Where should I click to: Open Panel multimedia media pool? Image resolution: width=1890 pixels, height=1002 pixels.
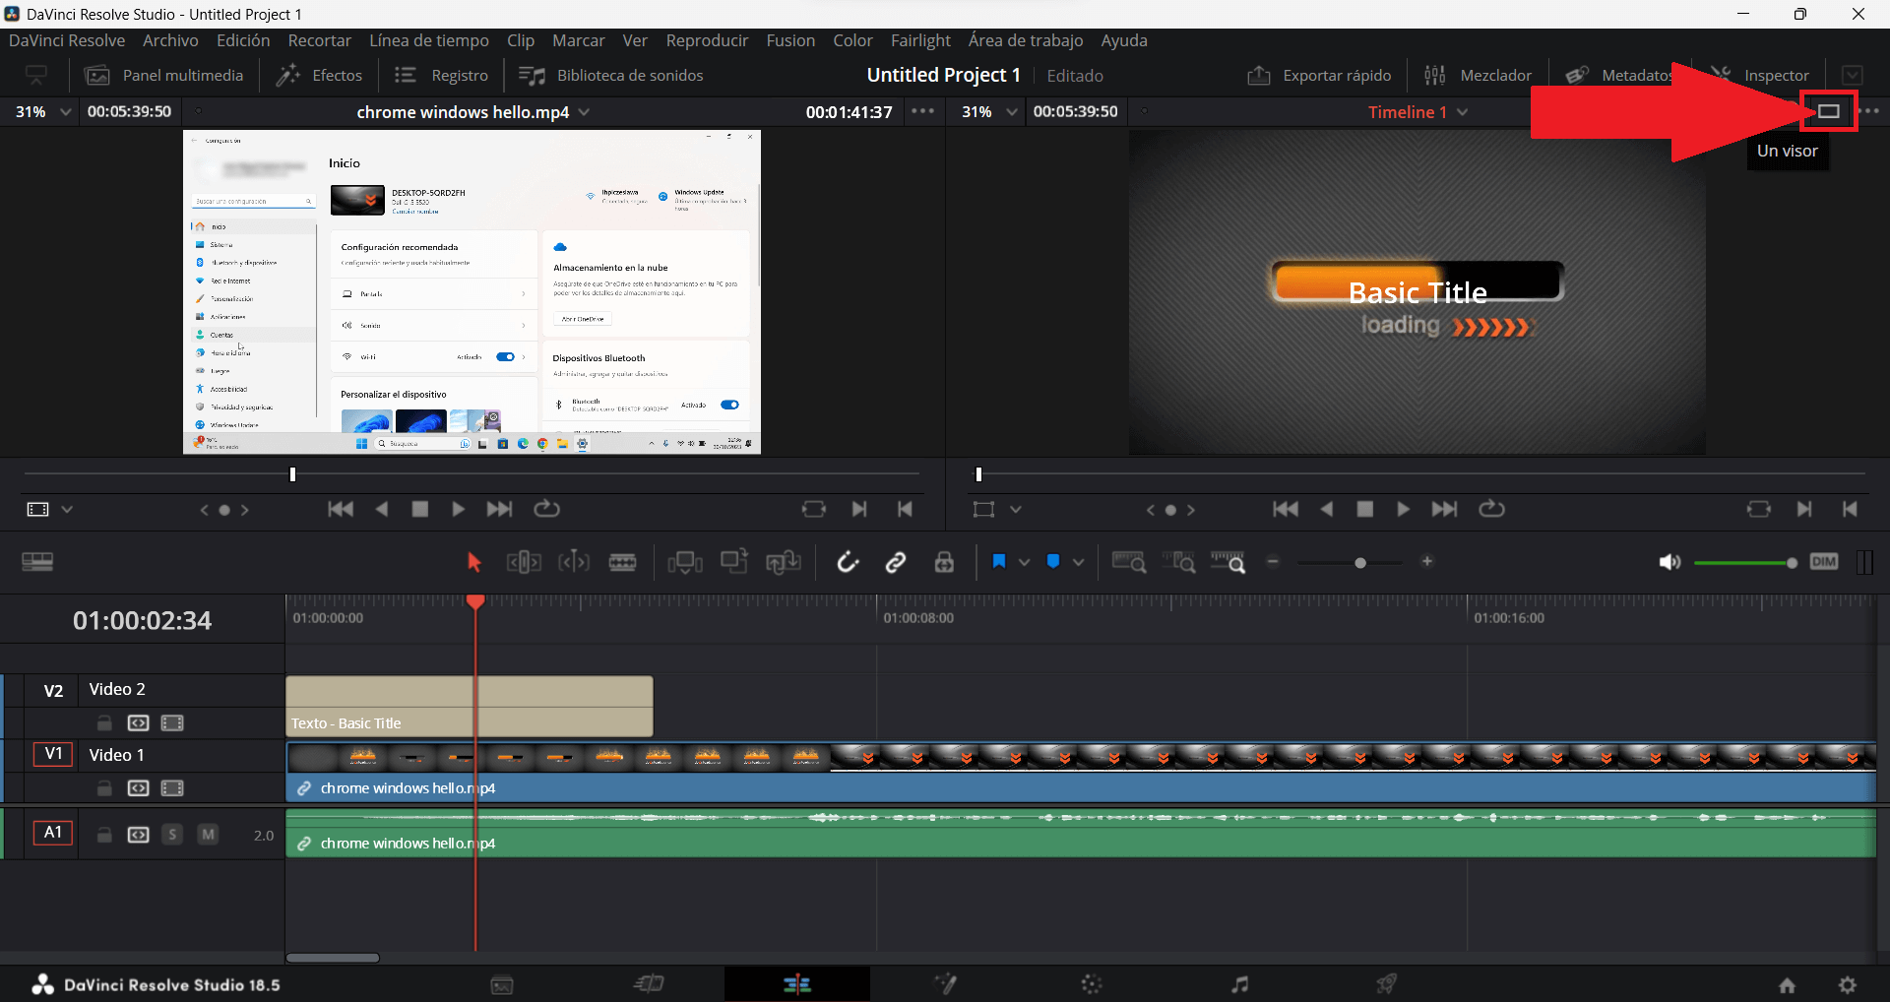click(163, 75)
